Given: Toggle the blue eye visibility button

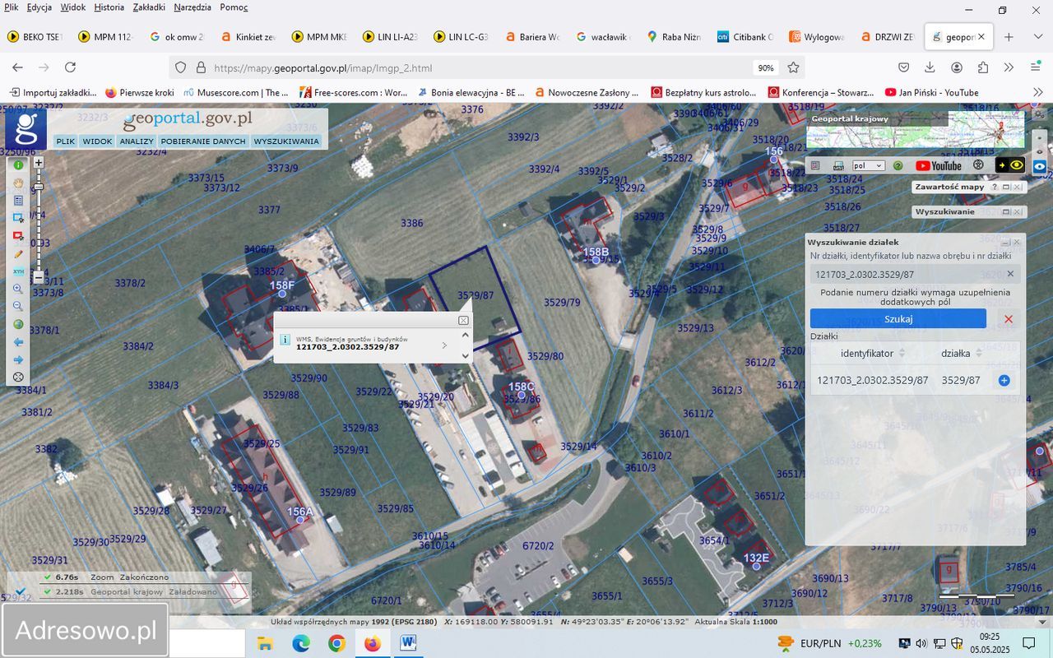Looking at the screenshot, I should coord(1040,166).
